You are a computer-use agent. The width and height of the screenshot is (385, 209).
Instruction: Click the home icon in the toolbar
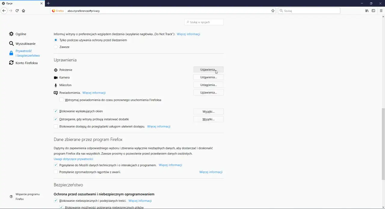click(23, 11)
